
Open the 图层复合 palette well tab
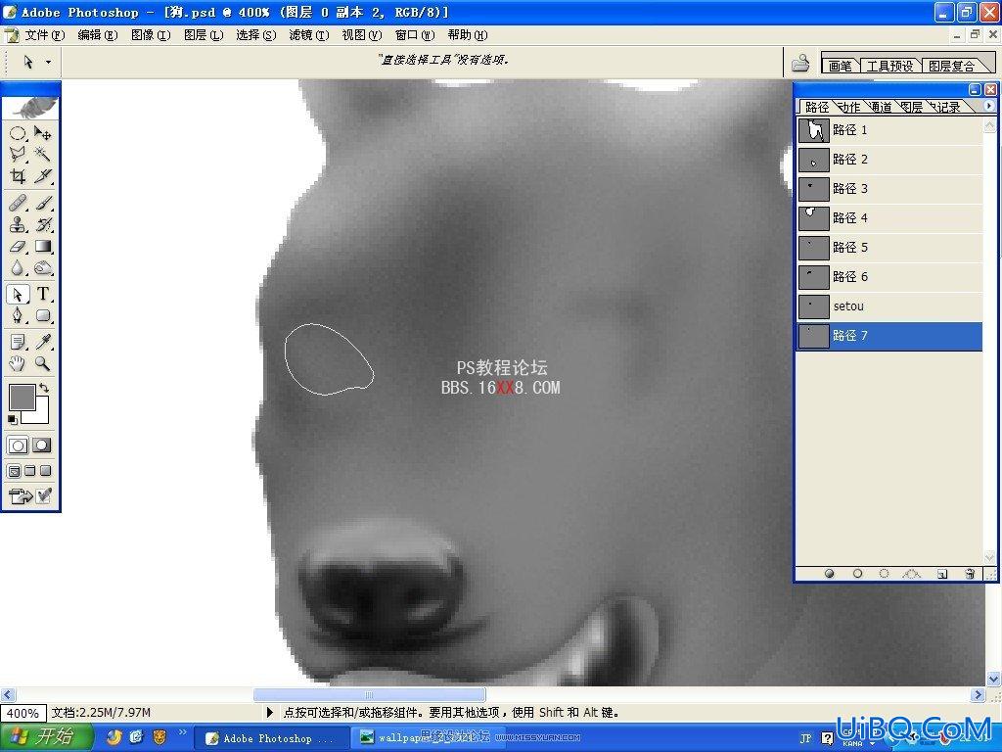click(x=951, y=66)
